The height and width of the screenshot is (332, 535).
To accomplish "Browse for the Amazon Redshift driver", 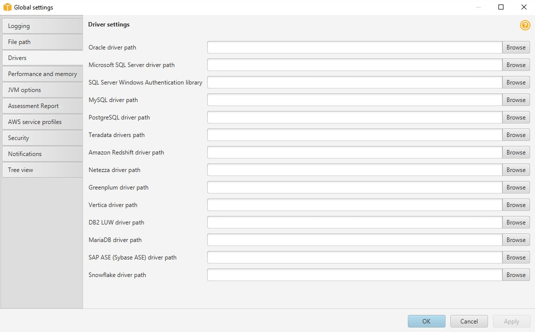I will click(x=516, y=152).
